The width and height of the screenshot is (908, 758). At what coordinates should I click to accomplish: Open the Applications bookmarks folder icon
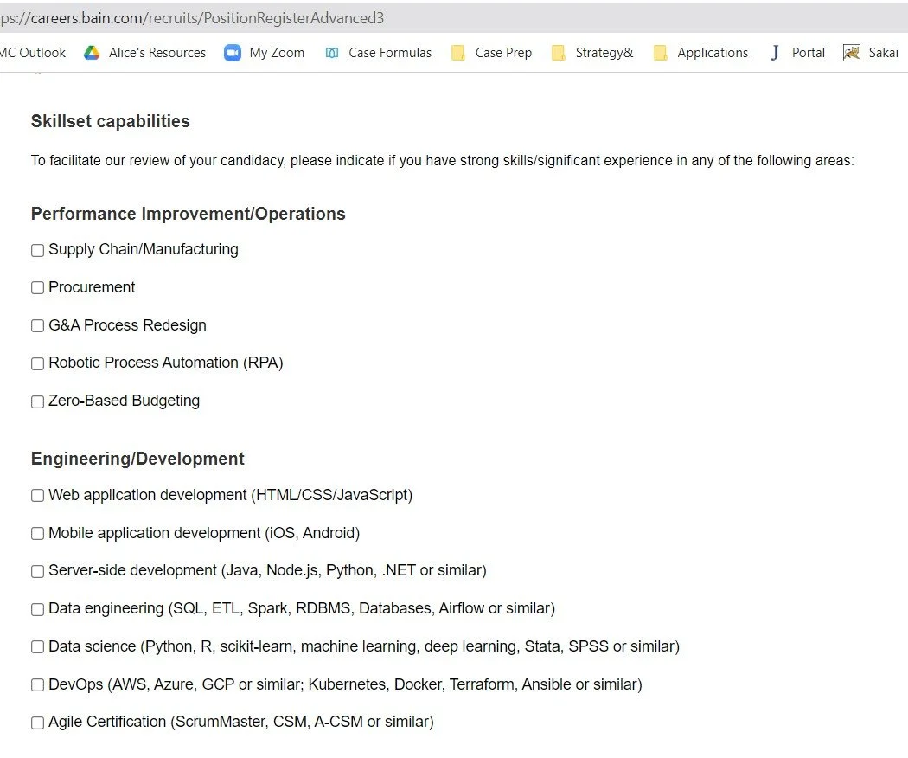pos(660,53)
